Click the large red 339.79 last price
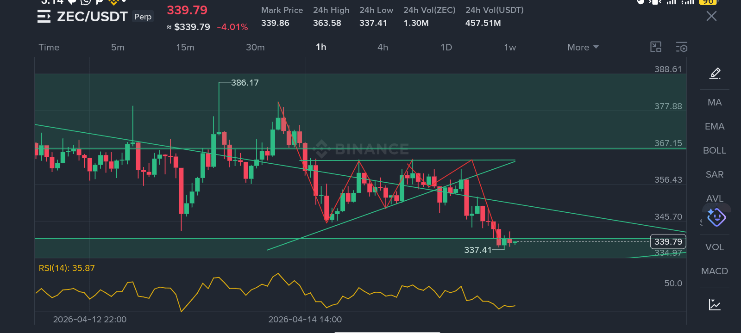Image resolution: width=741 pixels, height=333 pixels. (187, 10)
